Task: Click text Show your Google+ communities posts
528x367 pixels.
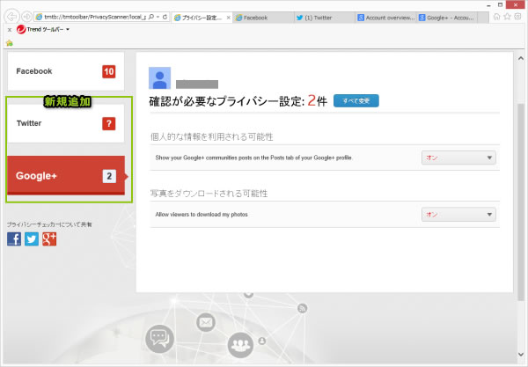Action: [x=253, y=158]
